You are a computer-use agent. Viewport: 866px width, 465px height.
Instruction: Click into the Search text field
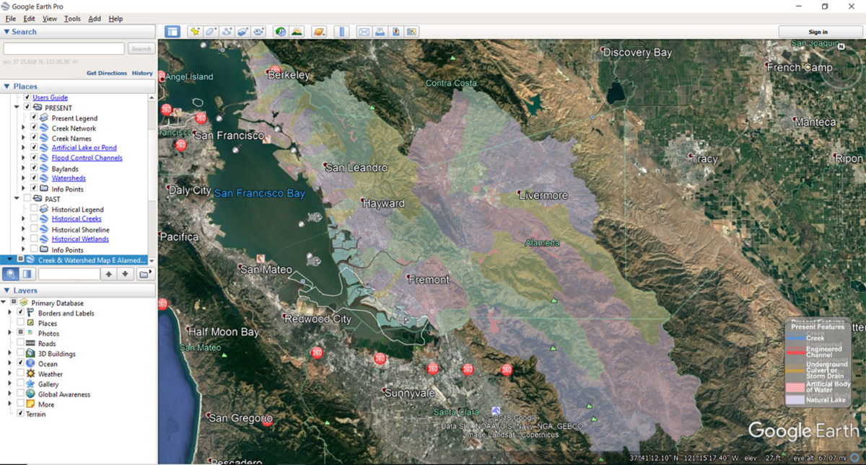pos(64,49)
